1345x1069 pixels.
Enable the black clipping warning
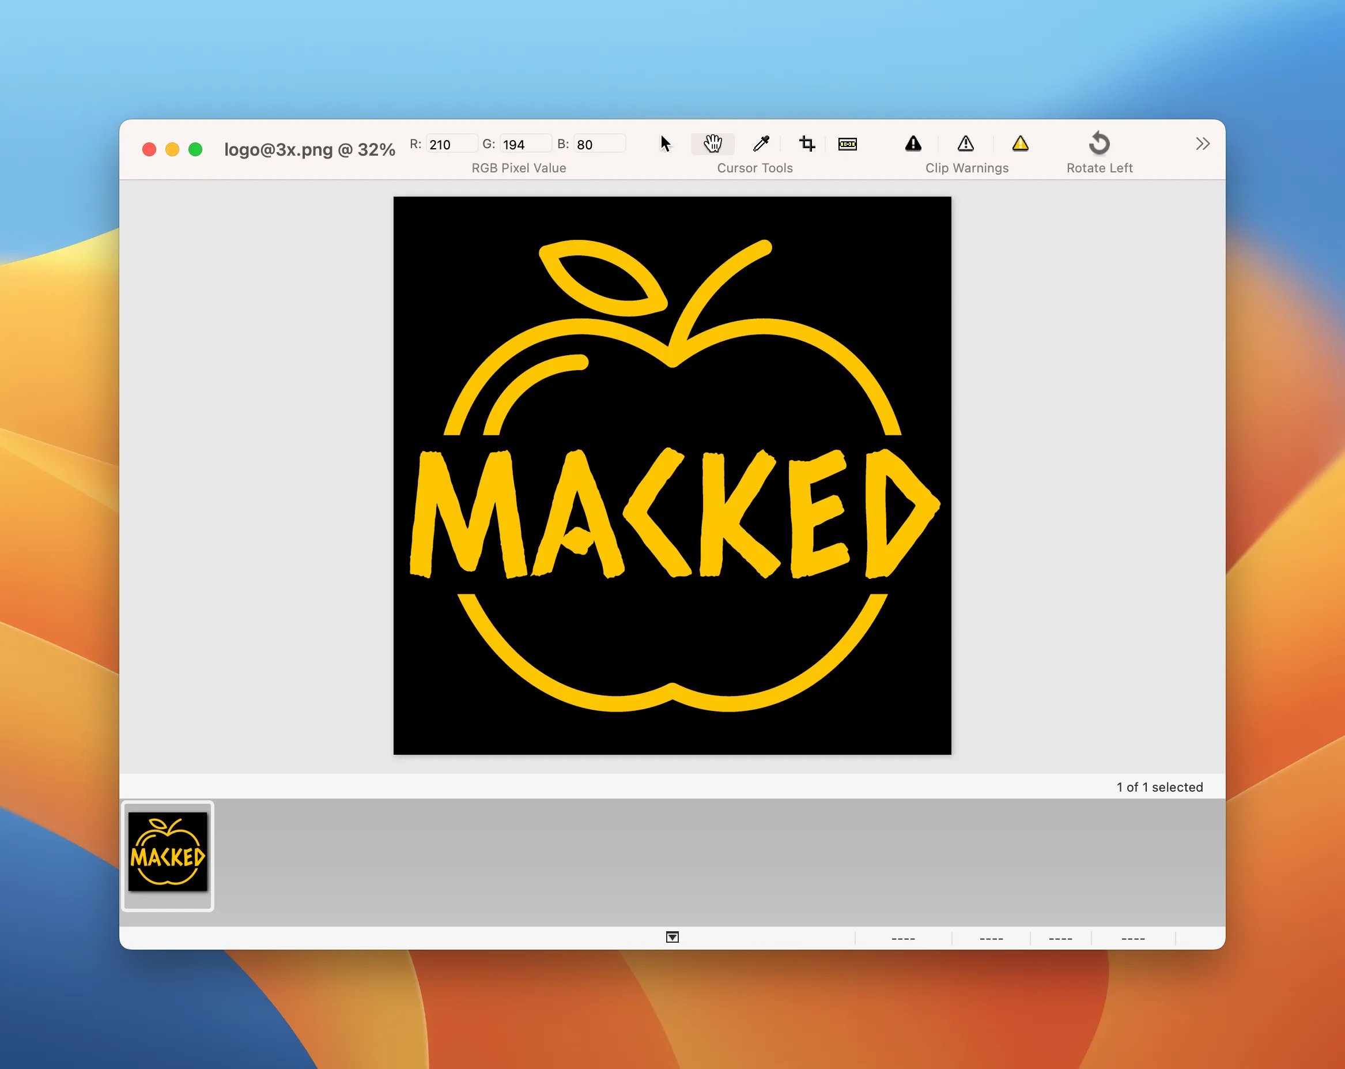point(913,144)
